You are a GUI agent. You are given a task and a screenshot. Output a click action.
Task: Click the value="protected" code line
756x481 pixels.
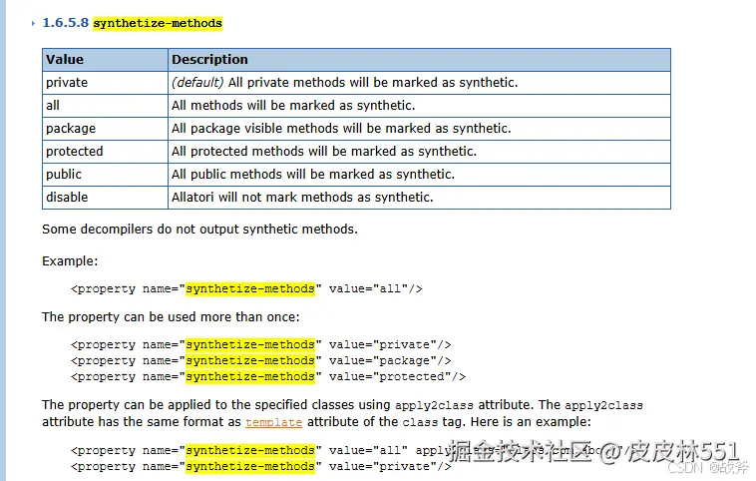(x=267, y=377)
